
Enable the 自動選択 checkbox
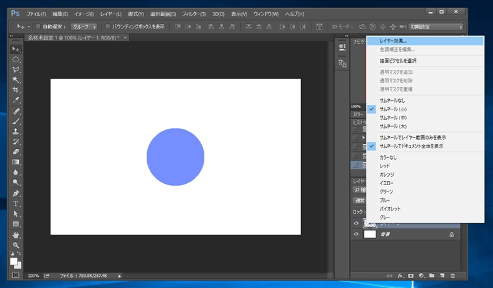(x=38, y=27)
